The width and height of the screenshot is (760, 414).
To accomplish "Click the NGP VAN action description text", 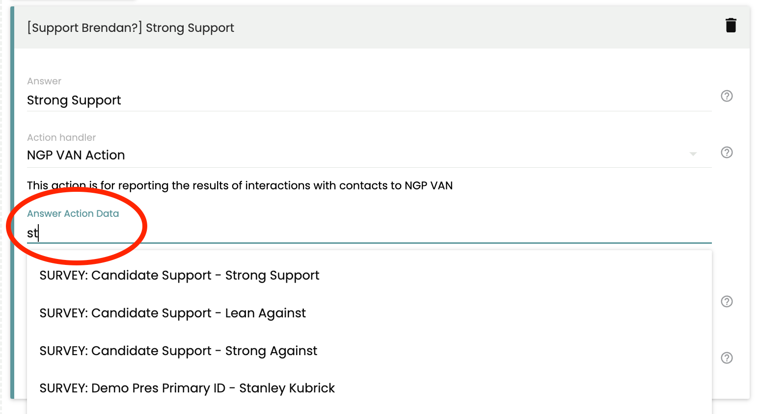I will tap(240, 185).
